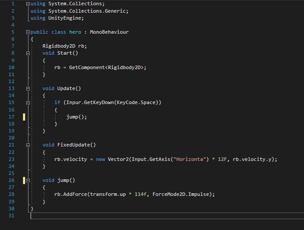Click 'public class' keywords on line 5
304x230 pixels.
[x=48, y=32]
